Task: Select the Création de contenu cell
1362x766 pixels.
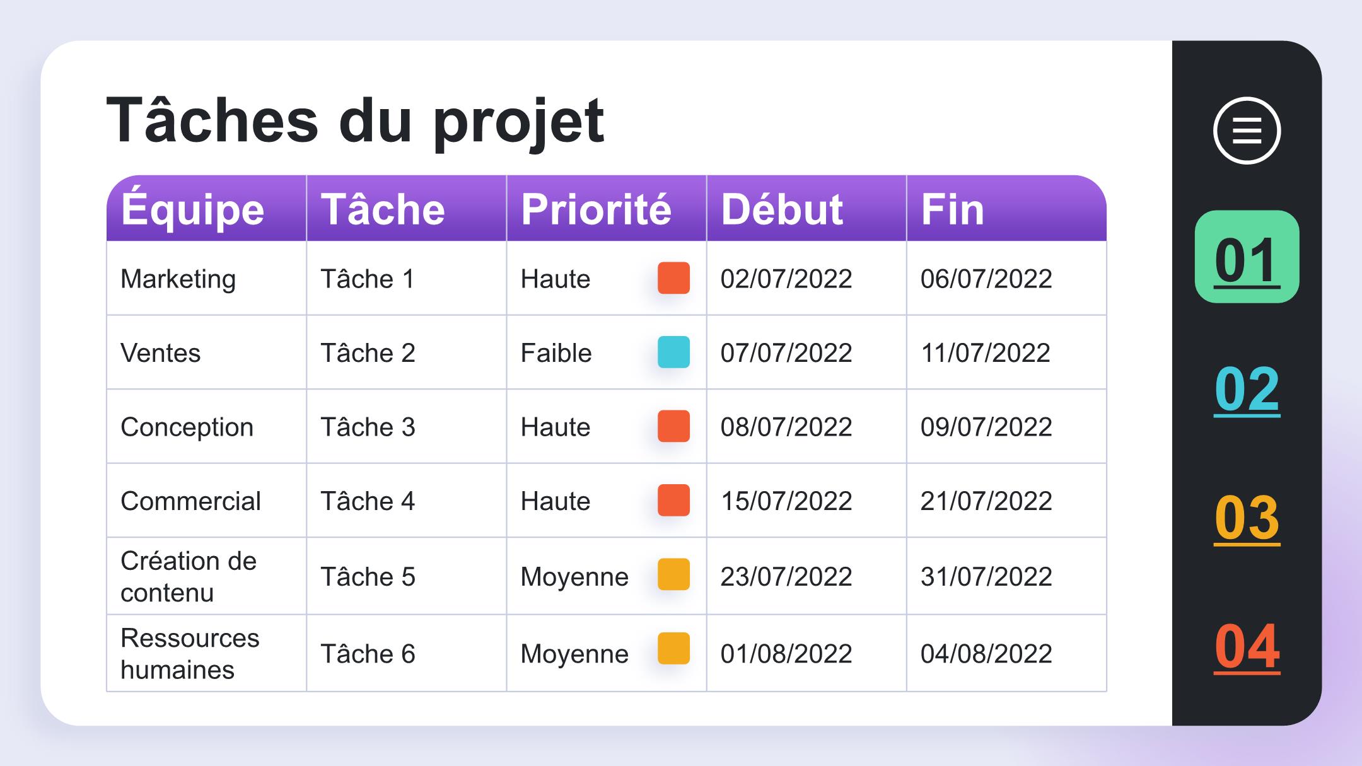Action: [x=206, y=576]
